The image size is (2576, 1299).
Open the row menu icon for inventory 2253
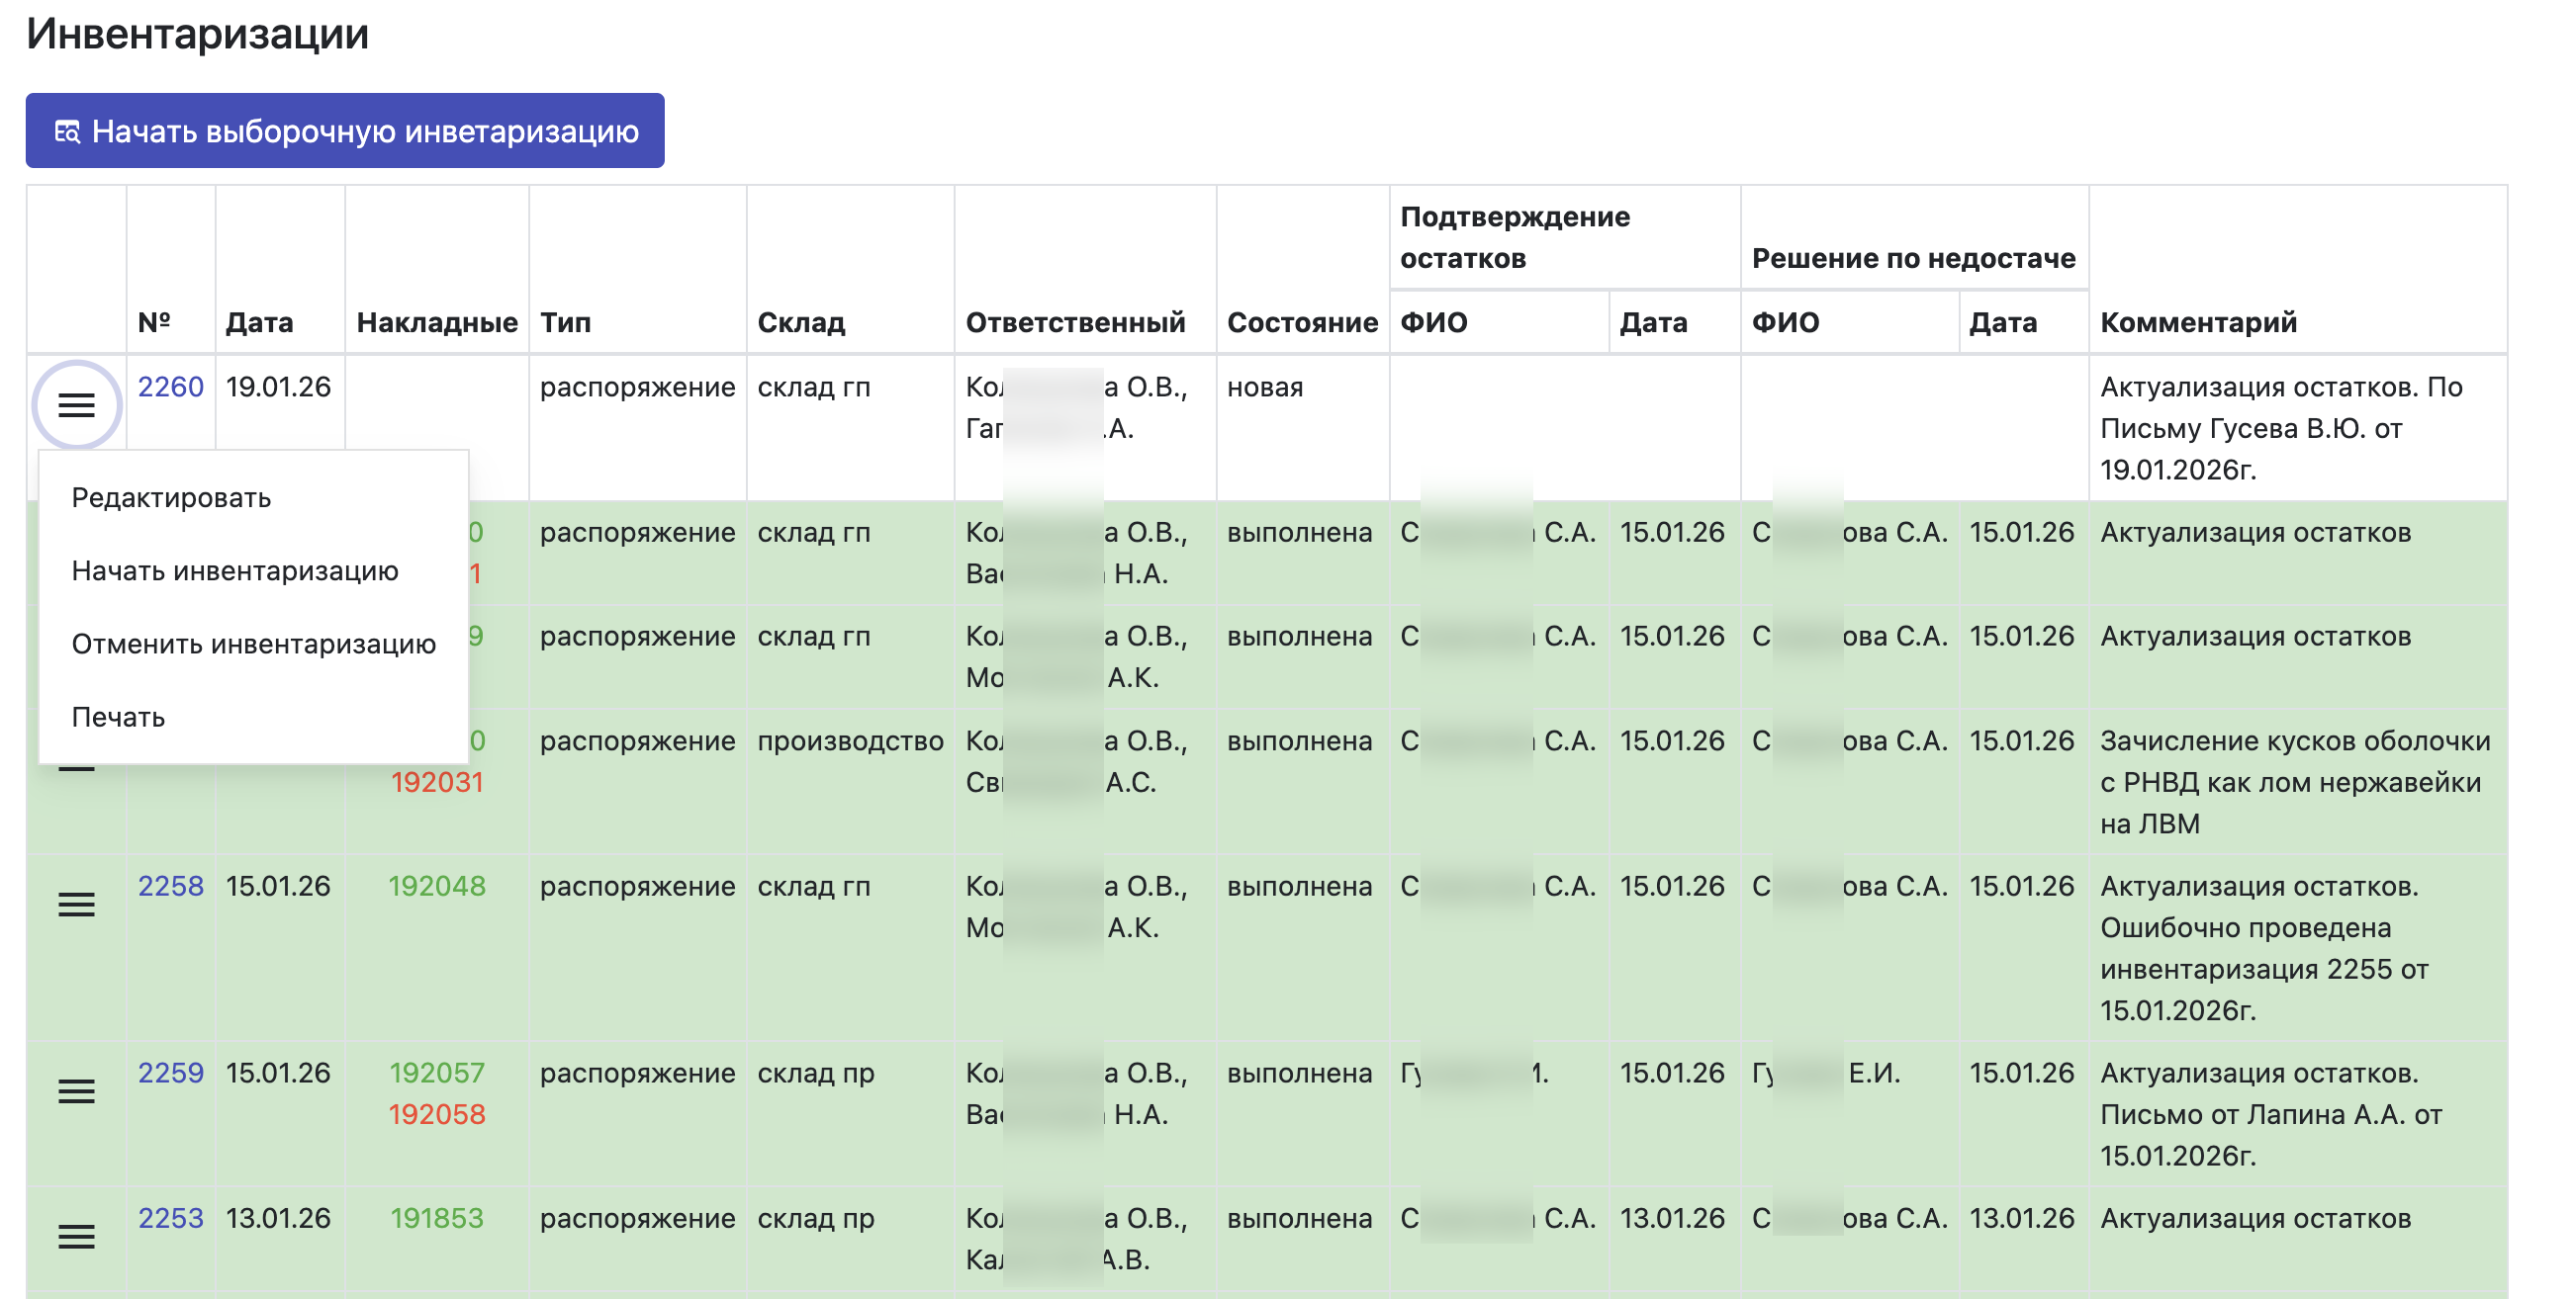(x=76, y=1236)
